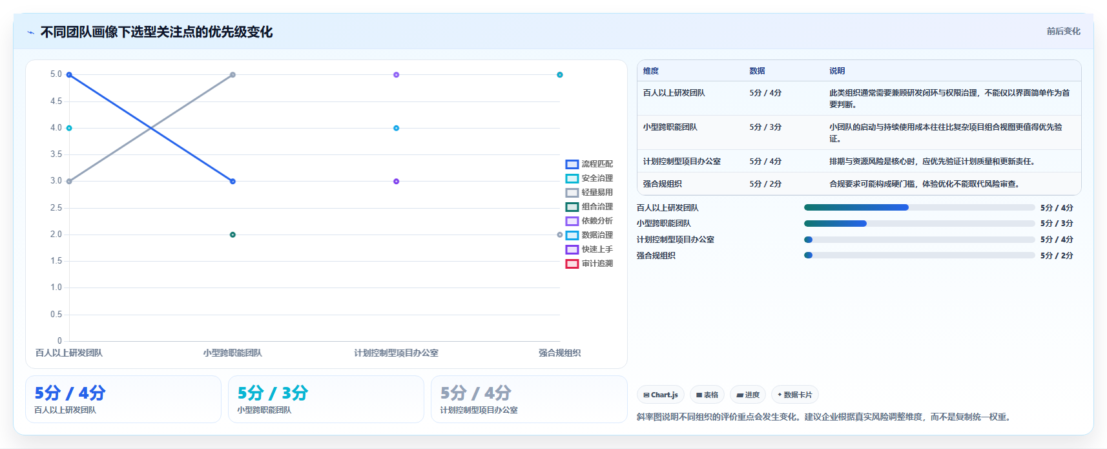Click the 数据卡片 tag chip
This screenshot has height=449, width=1107.
(x=795, y=395)
